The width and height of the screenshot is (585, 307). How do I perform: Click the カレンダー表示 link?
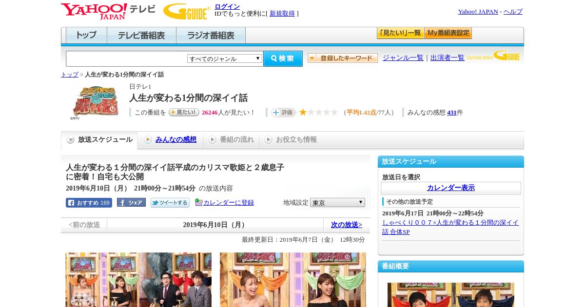[451, 188]
